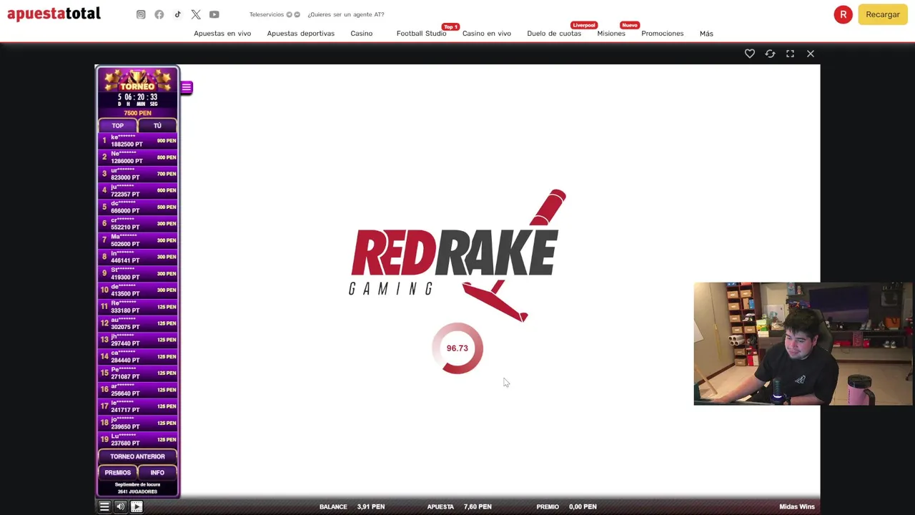Select rank 14 row with 284440 PT
This screenshot has width=915, height=515.
click(x=137, y=356)
